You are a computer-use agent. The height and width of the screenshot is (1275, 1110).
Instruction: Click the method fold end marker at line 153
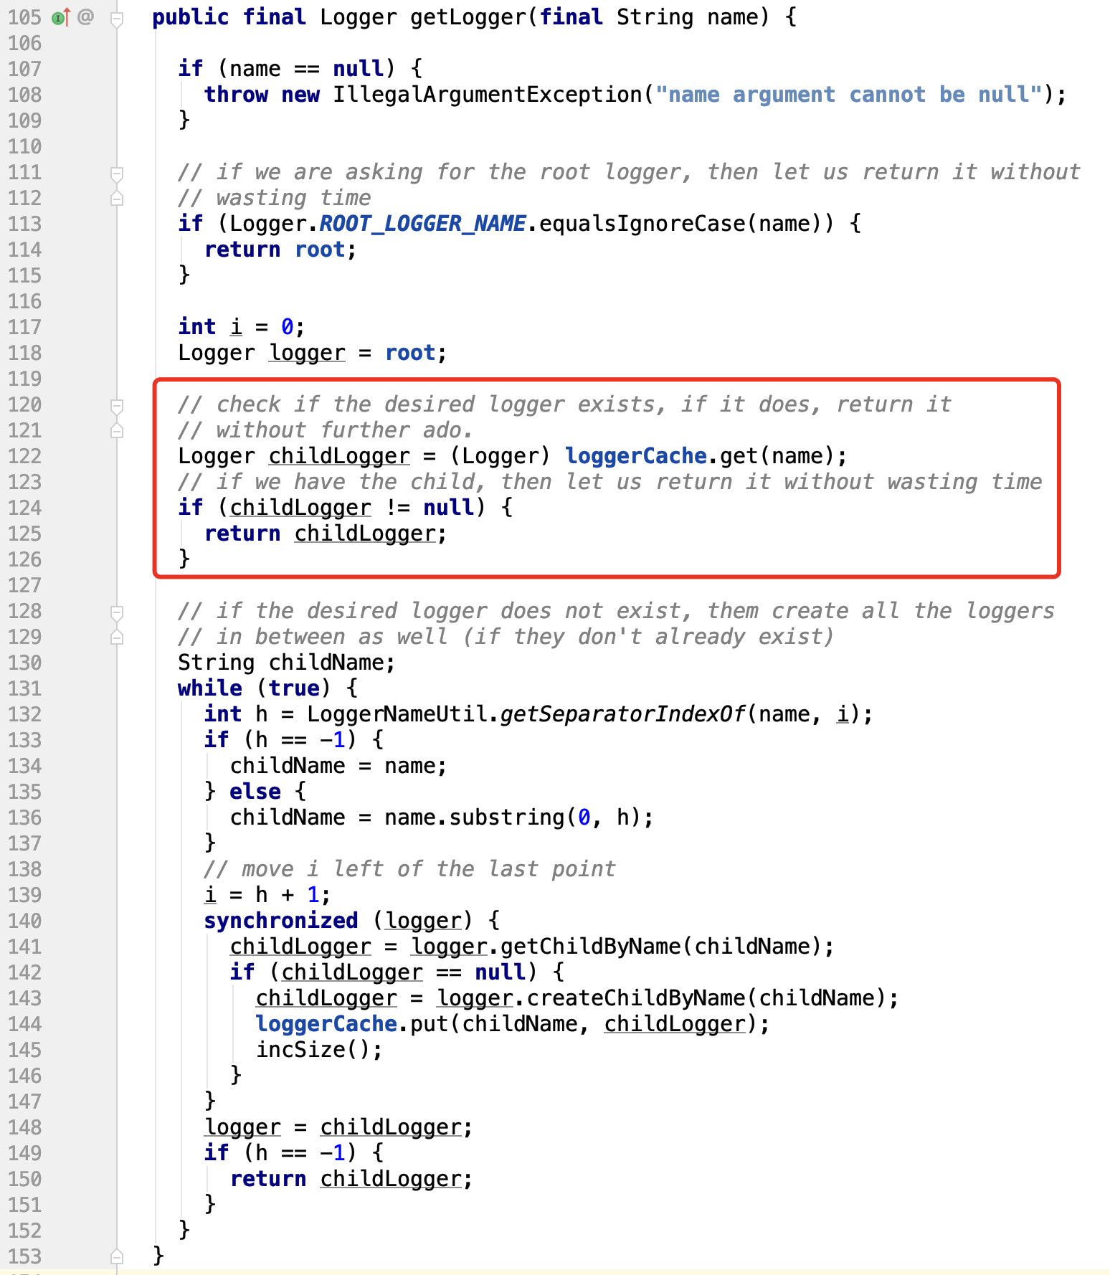pos(117,1256)
